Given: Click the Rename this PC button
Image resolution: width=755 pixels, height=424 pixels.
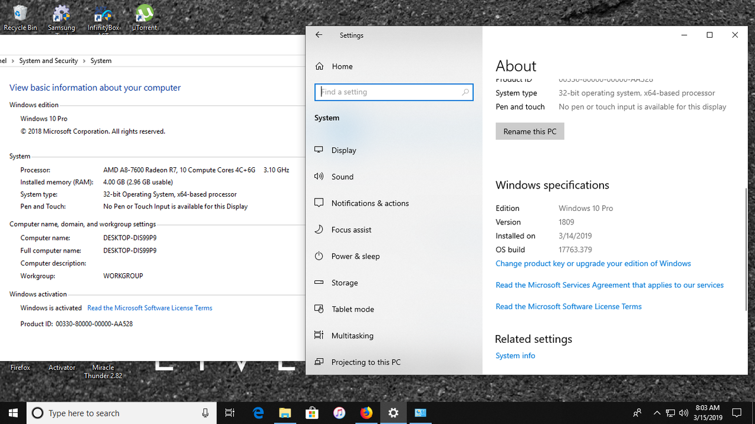Looking at the screenshot, I should [529, 131].
